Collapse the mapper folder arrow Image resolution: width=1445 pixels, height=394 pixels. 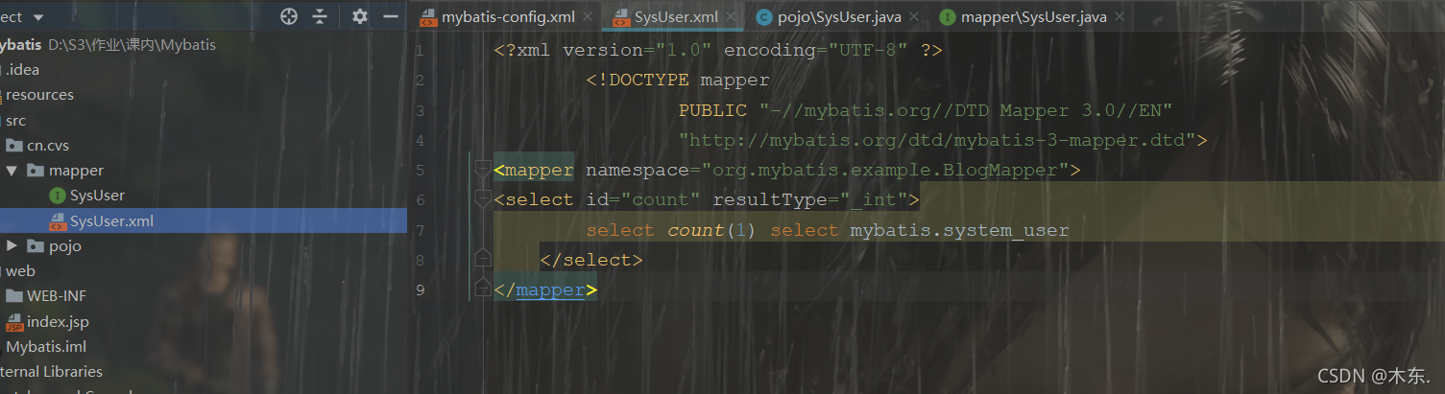(12, 171)
